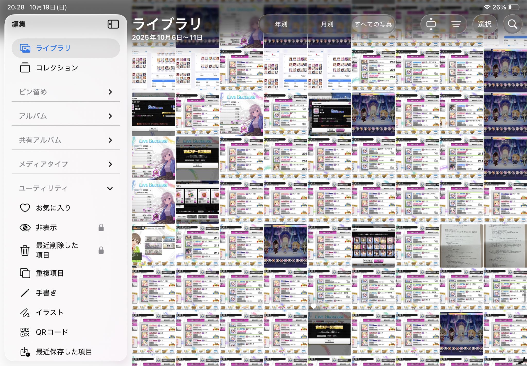Expand the メディアタイプ section chevron
527x366 pixels.
coord(110,164)
